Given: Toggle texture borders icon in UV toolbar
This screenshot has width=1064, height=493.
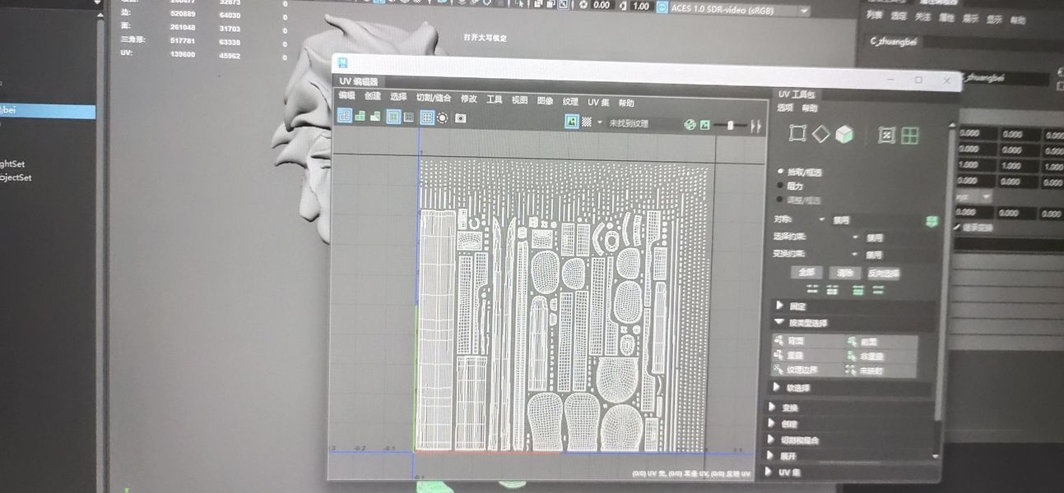Looking at the screenshot, I should pos(393,117).
